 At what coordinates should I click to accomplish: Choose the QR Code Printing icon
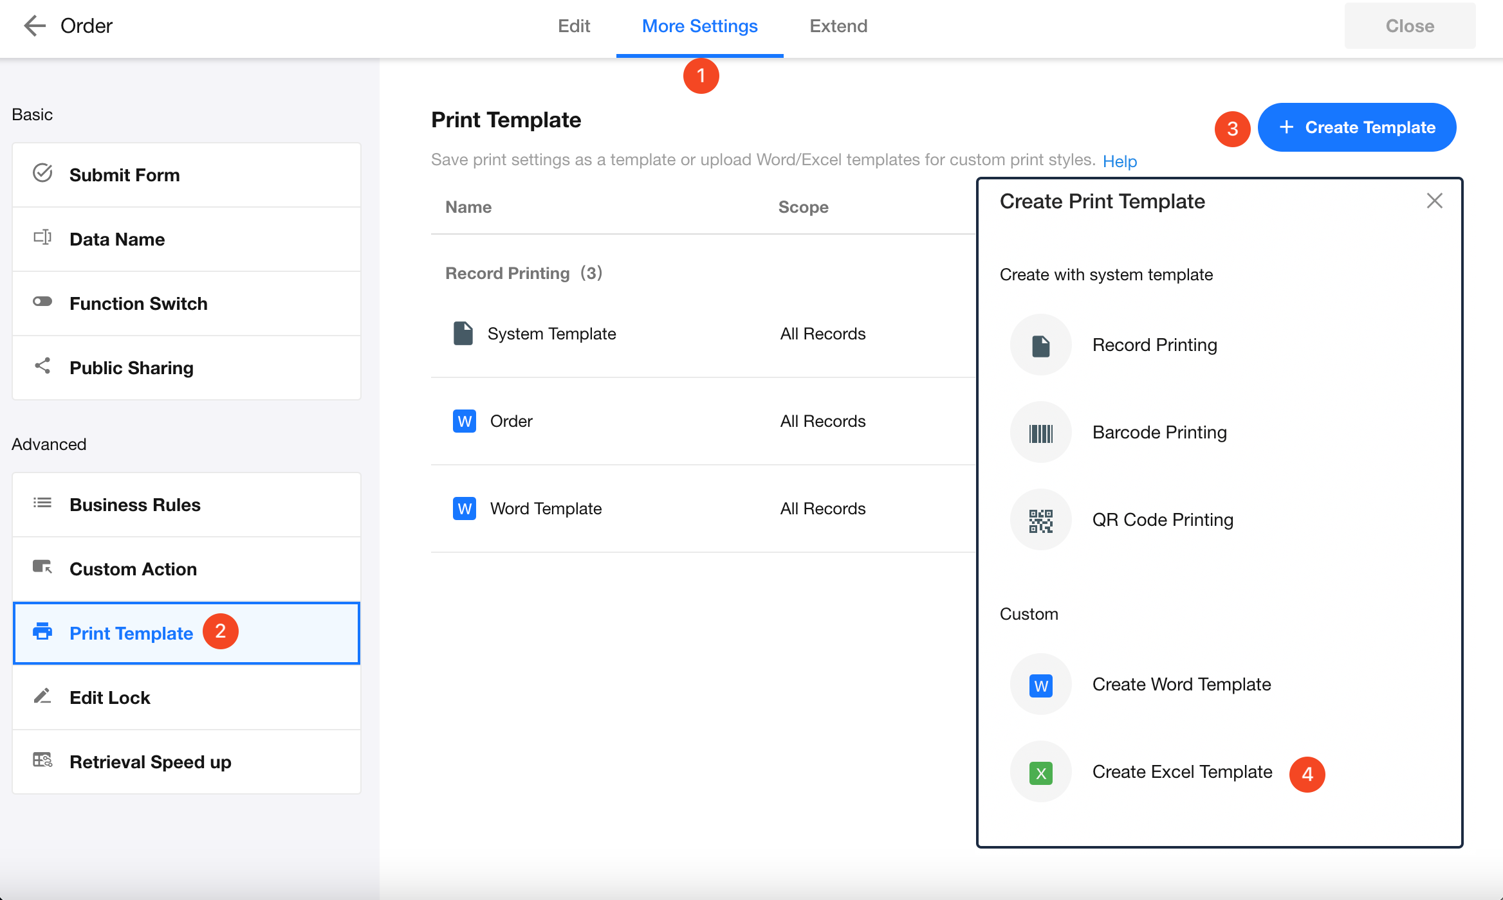[x=1040, y=520]
